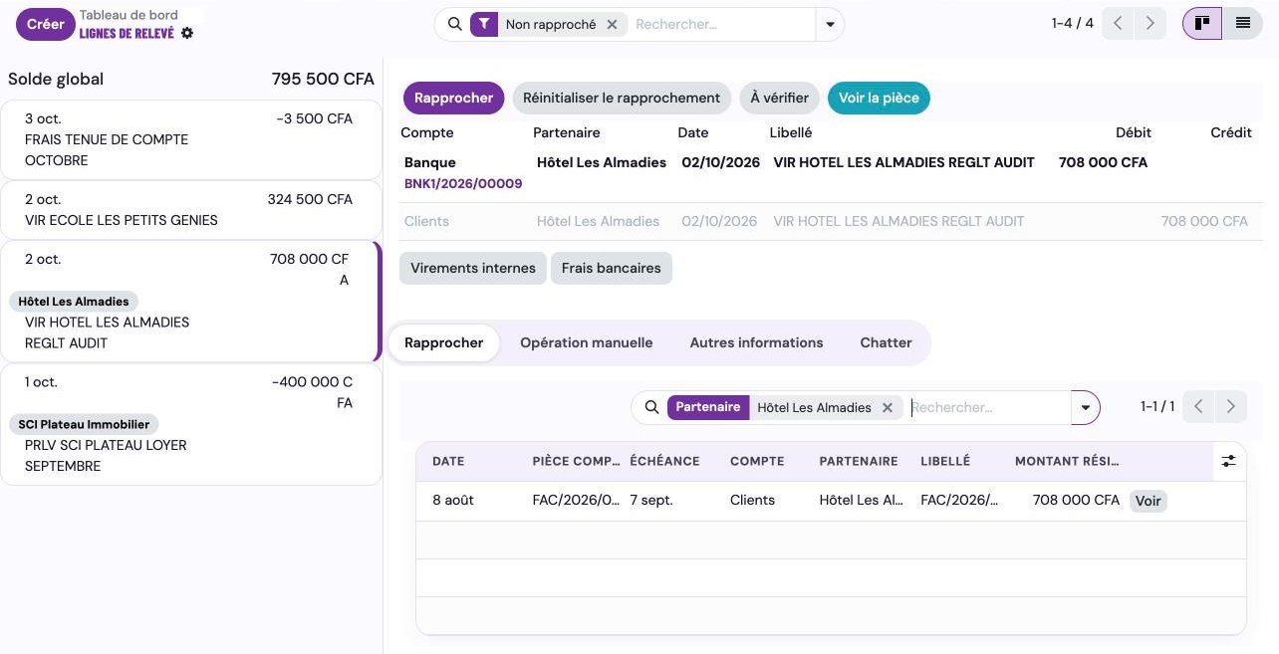
Task: Click the 324 500 CFA amount
Action: tap(310, 199)
